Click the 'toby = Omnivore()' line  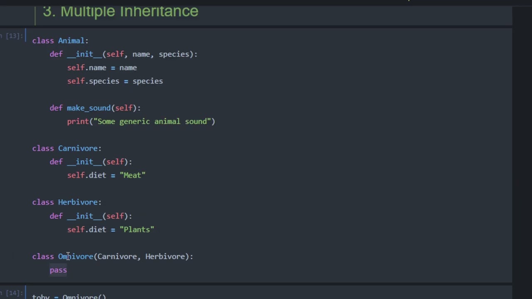pos(69,296)
